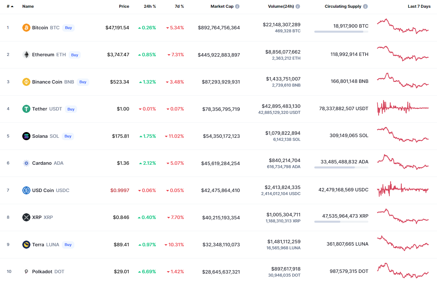Viewport: 437px width, 282px height.
Task: Click the Tether logo icon
Action: point(26,109)
